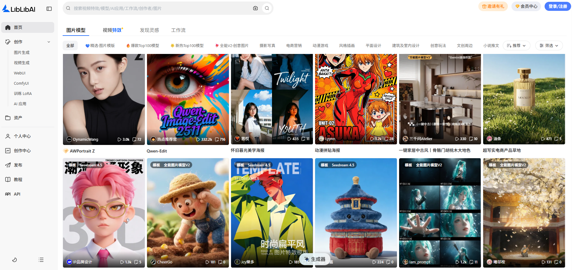Select 风格插画 category
The width and height of the screenshot is (572, 270).
coord(347,46)
